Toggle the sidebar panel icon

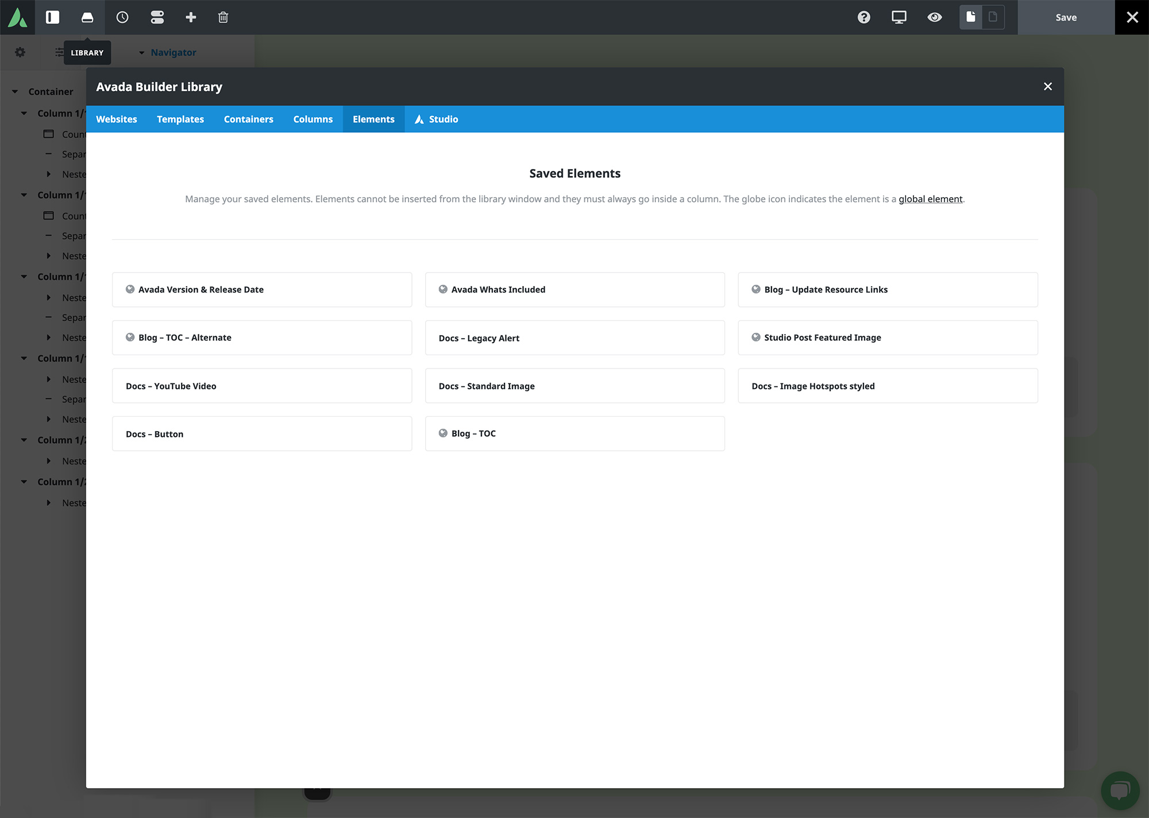52,17
